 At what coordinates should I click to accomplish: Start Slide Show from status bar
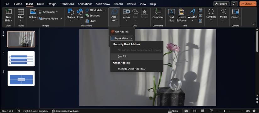pos(211,111)
